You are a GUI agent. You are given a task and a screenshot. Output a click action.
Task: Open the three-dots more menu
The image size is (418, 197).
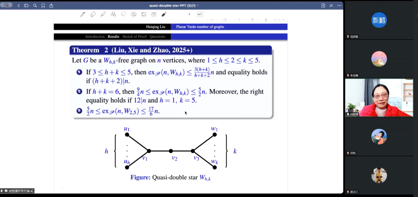click(339, 6)
